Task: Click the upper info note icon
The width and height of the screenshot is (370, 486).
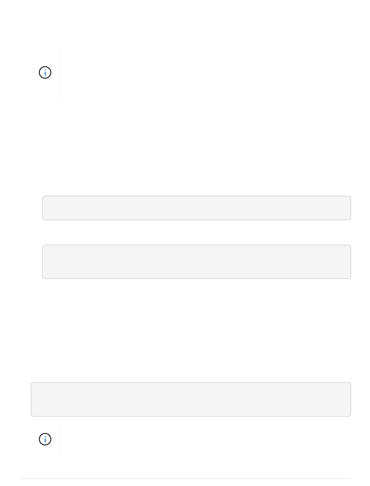Action: [x=46, y=73]
